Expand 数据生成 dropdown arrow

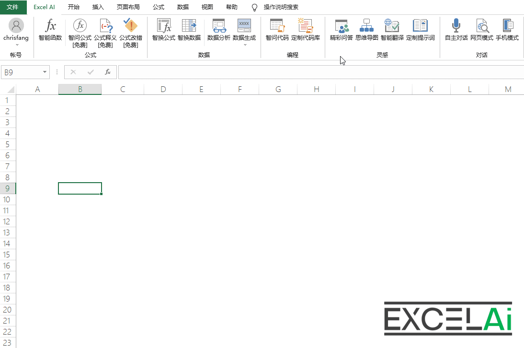(x=245, y=45)
